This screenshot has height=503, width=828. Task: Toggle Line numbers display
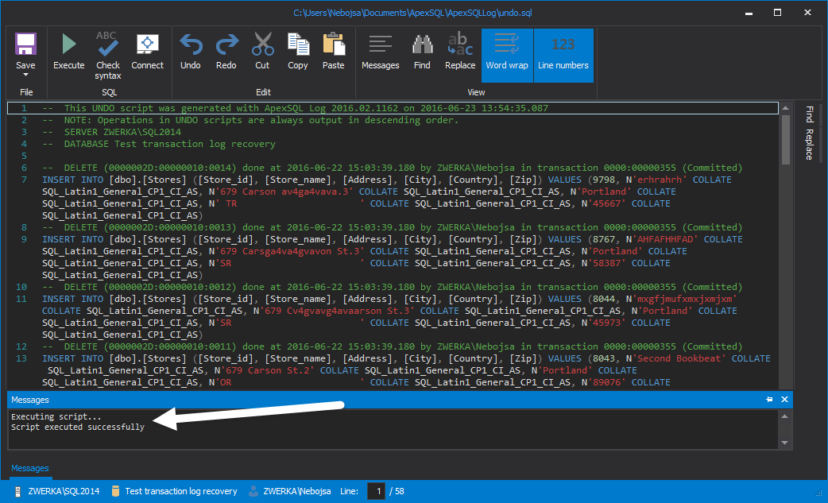coord(563,56)
